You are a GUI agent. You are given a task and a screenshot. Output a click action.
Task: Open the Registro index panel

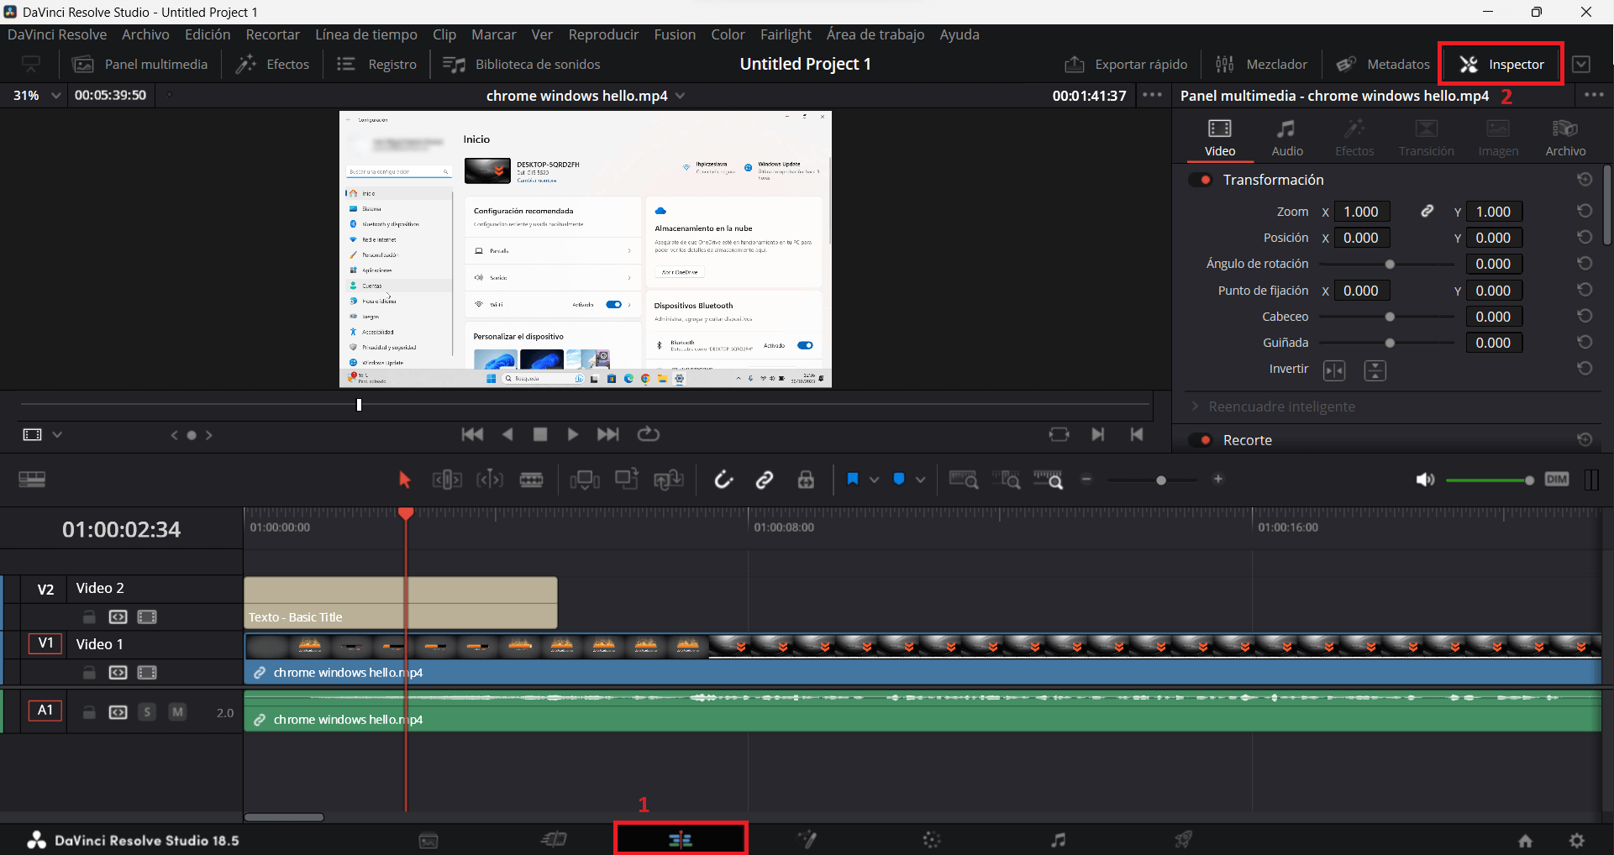(x=376, y=65)
